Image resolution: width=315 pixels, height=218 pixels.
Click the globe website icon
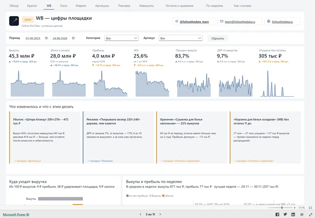point(269,21)
